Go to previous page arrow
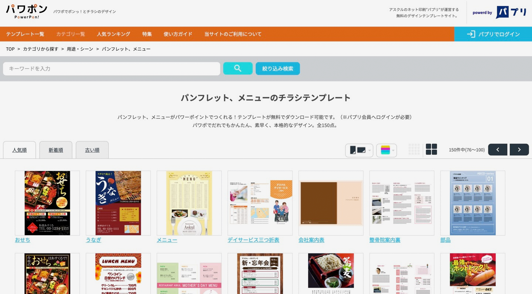This screenshot has width=532, height=294. [498, 150]
